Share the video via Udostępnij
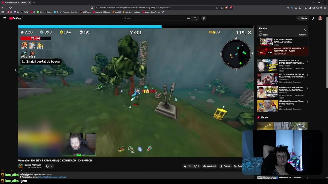The image size is (328, 184). tap(209, 166)
